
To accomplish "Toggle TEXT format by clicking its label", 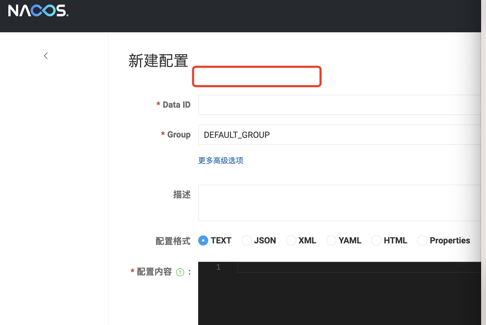I will (221, 240).
